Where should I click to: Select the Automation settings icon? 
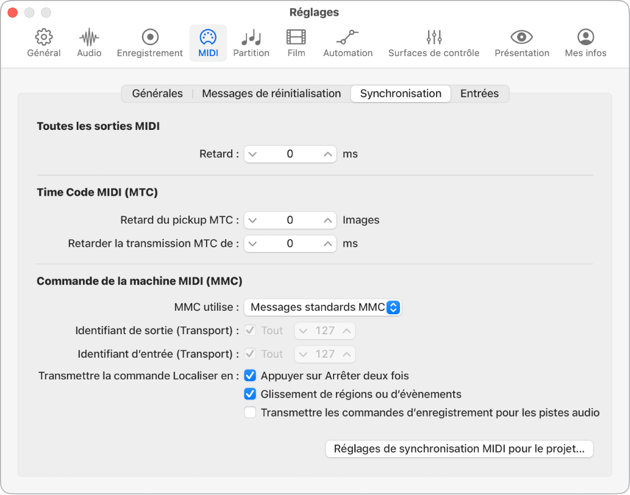pyautogui.click(x=347, y=42)
